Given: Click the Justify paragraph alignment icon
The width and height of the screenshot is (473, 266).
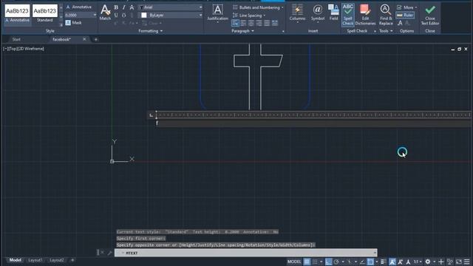Looking at the screenshot, I should (x=267, y=23).
